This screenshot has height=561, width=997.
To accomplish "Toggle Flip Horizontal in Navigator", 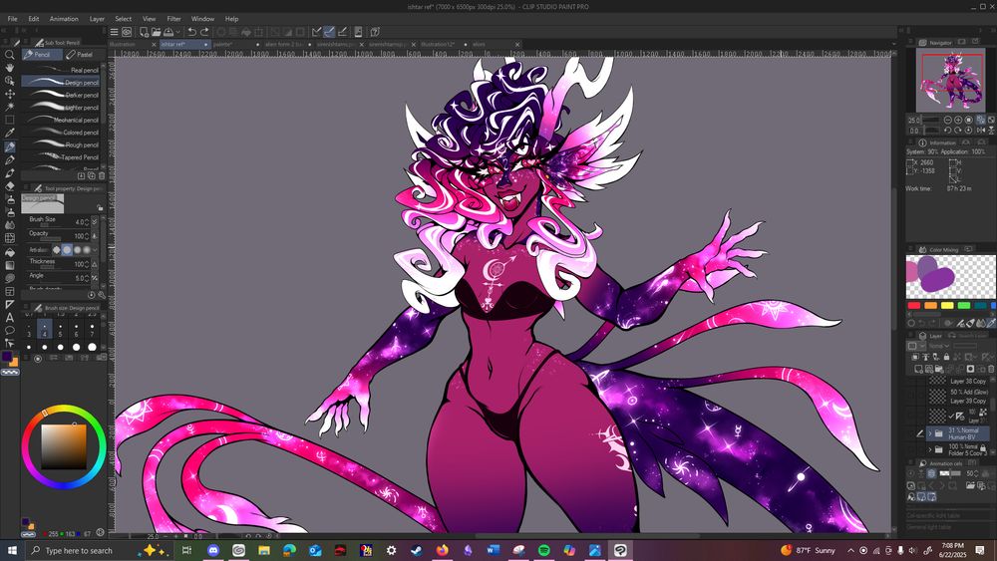I will [980, 130].
